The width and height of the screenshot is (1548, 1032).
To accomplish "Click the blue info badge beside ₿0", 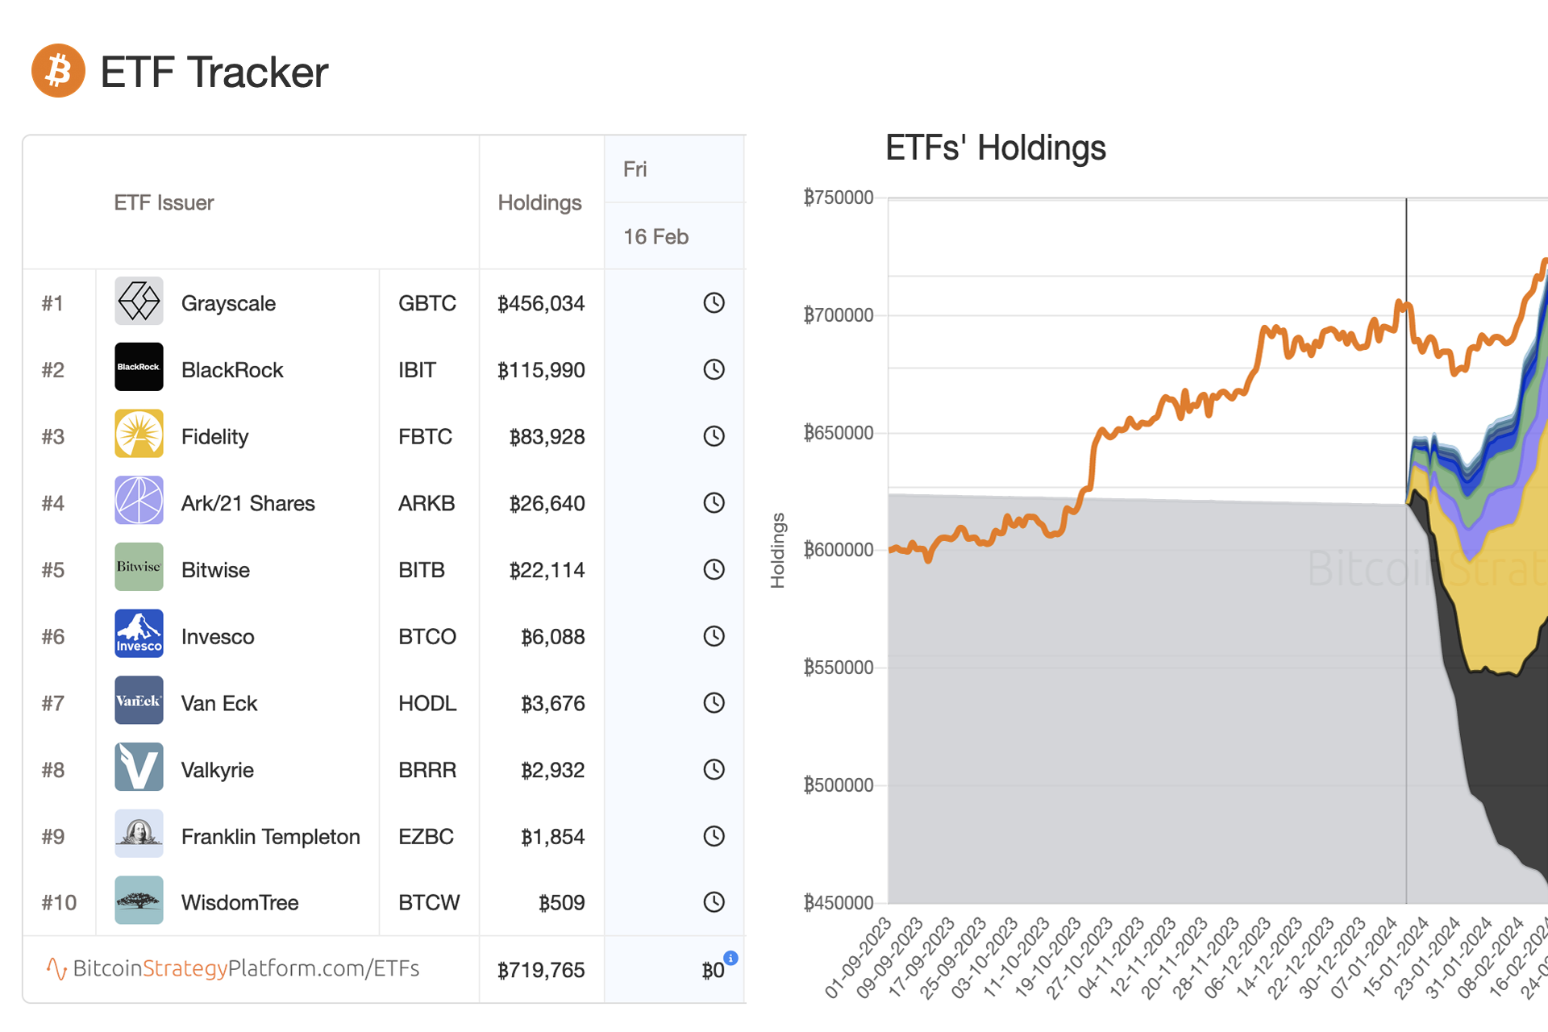I will pos(730,958).
